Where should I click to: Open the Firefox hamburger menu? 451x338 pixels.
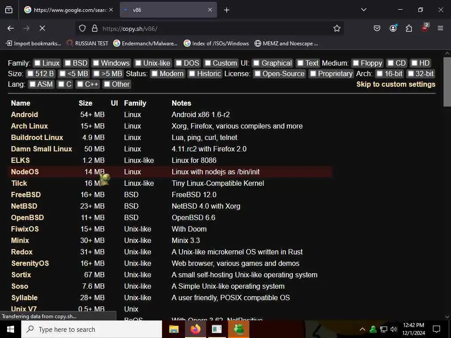click(x=440, y=28)
